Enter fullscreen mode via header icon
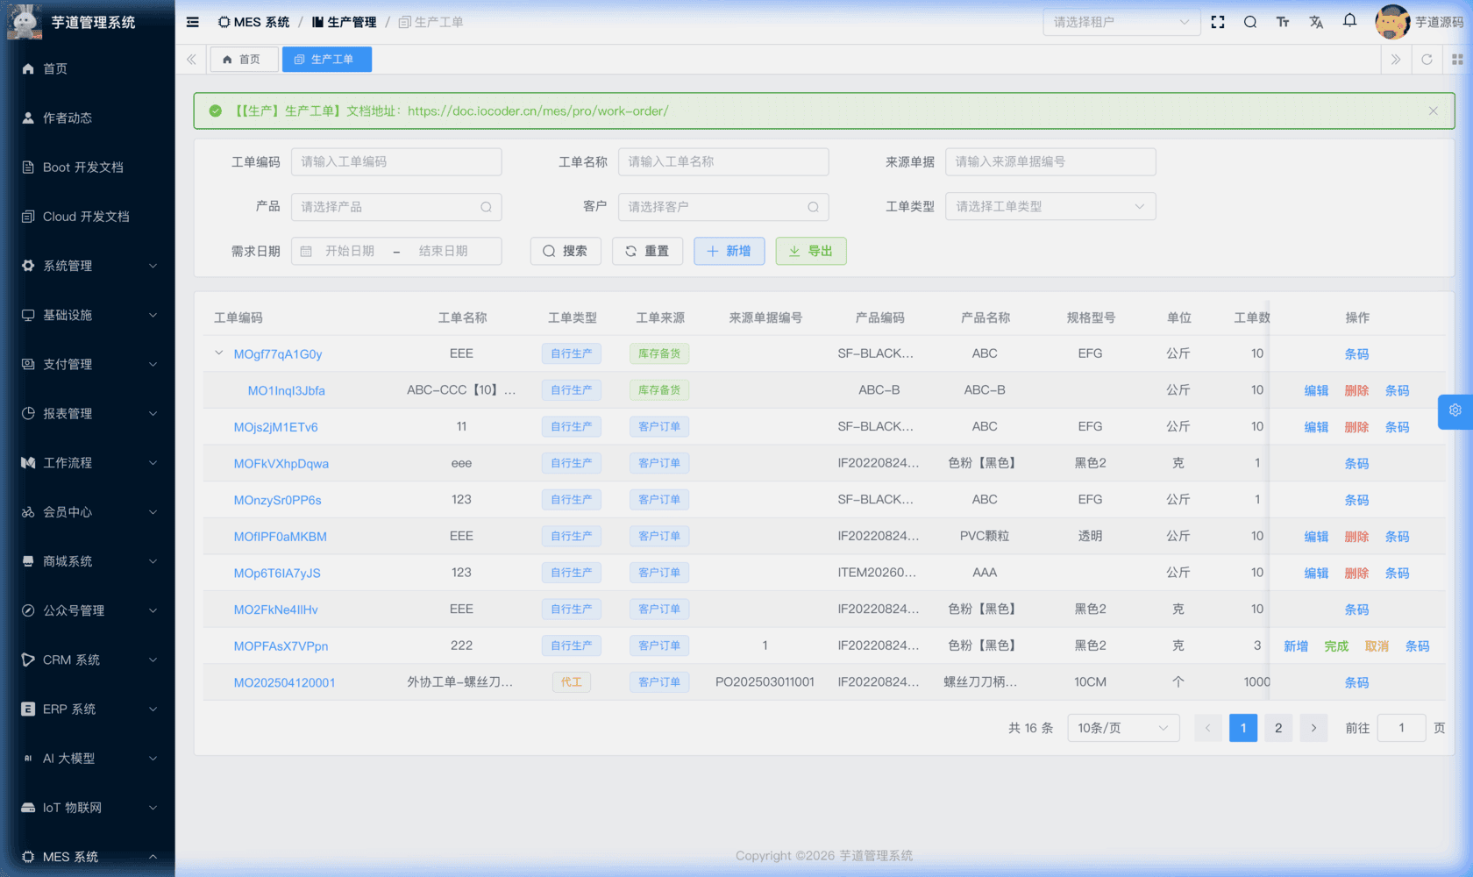The height and width of the screenshot is (877, 1473). [1218, 22]
